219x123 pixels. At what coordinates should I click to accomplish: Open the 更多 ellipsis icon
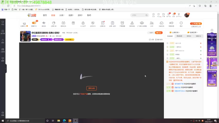pos(181,24)
